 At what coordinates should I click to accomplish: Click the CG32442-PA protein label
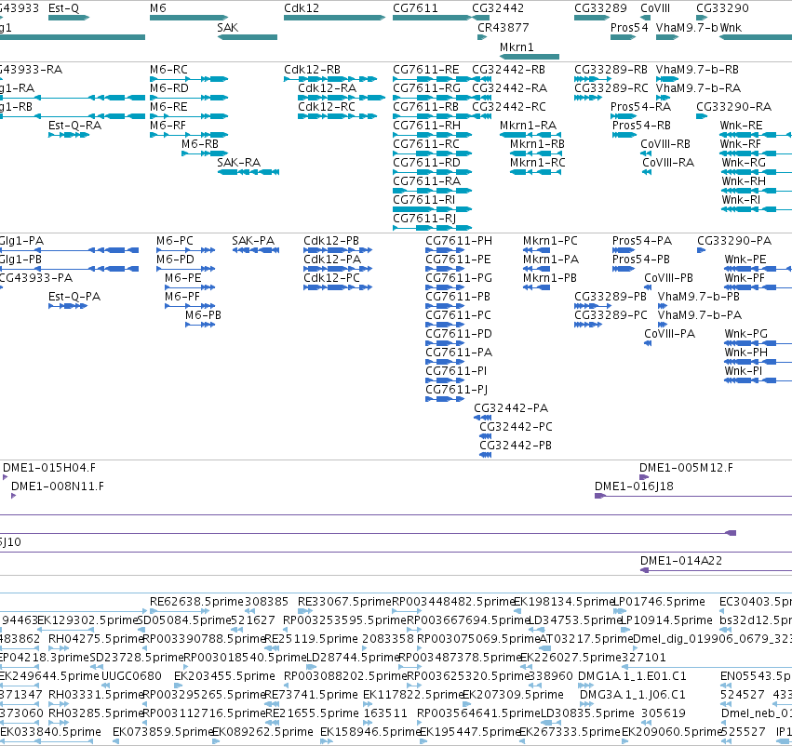pos(511,407)
